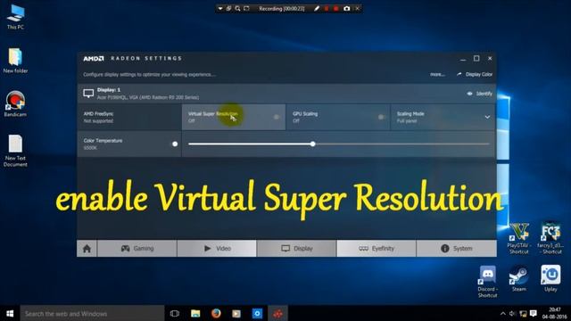Select the Uplay desktop icon
The image size is (571, 321).
pos(550,278)
